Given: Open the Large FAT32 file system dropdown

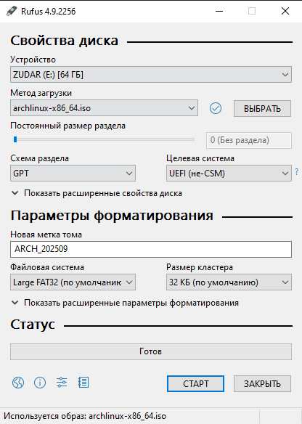Looking at the screenshot, I should point(73,282).
